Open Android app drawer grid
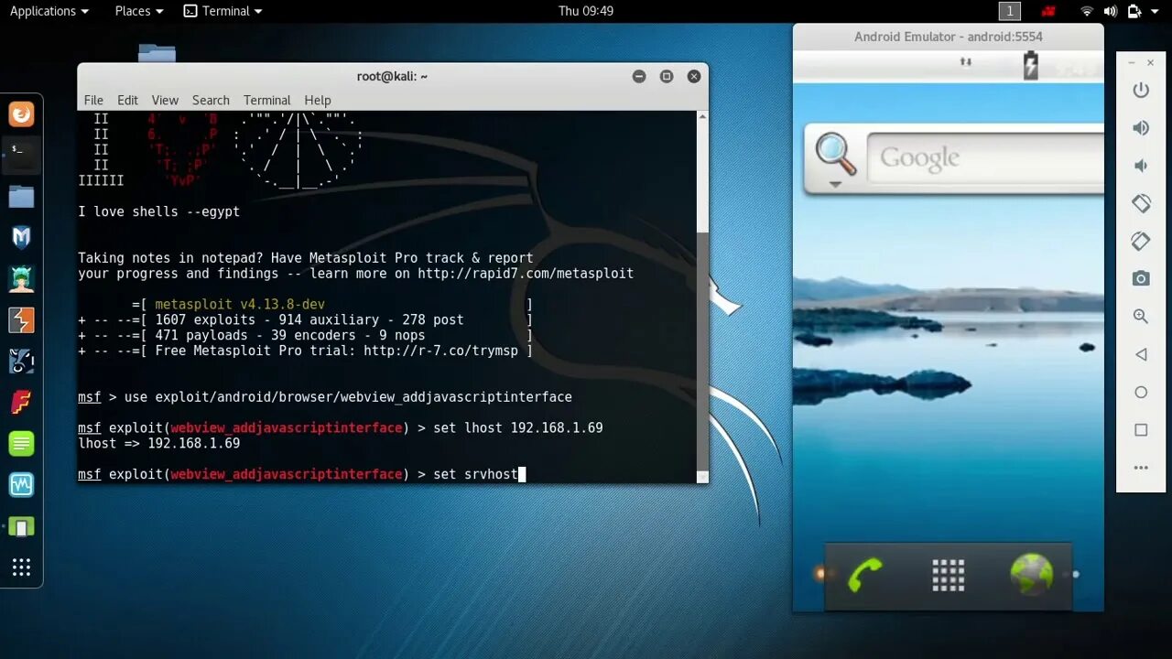This screenshot has width=1172, height=659. pyautogui.click(x=948, y=575)
